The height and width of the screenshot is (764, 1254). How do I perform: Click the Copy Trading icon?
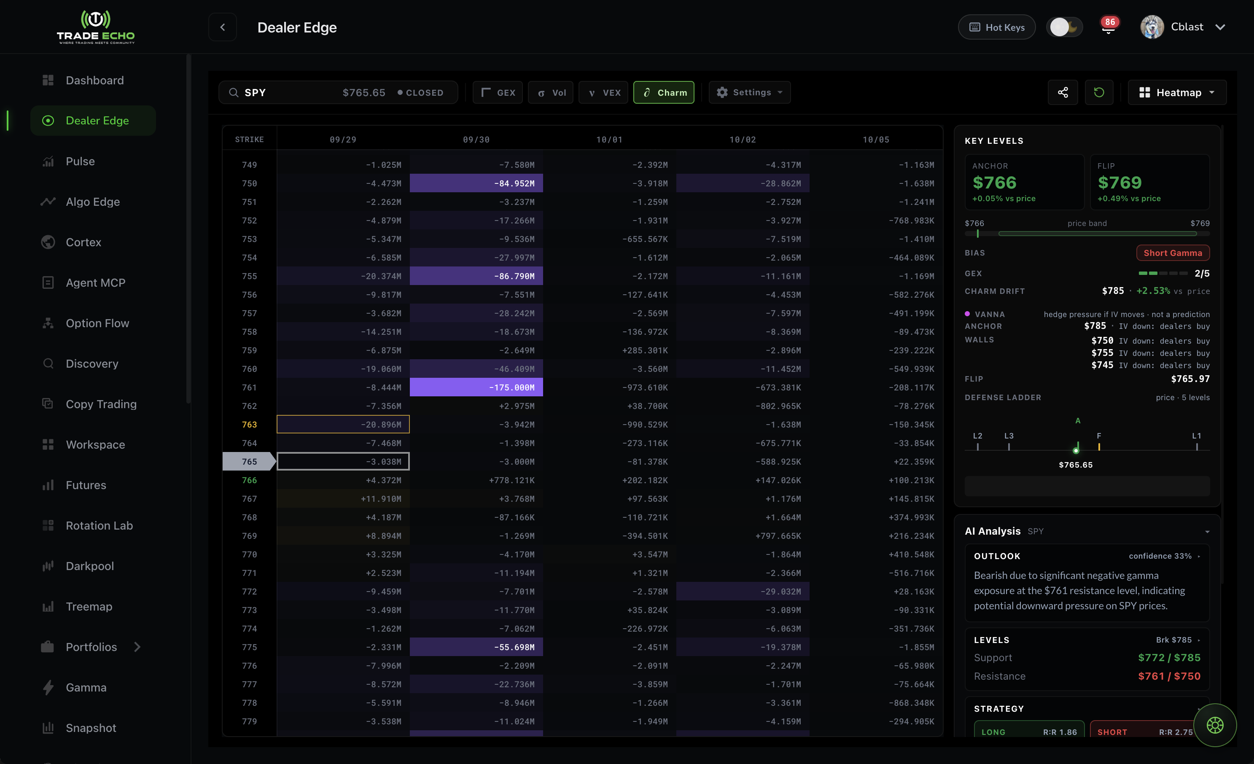click(x=48, y=404)
